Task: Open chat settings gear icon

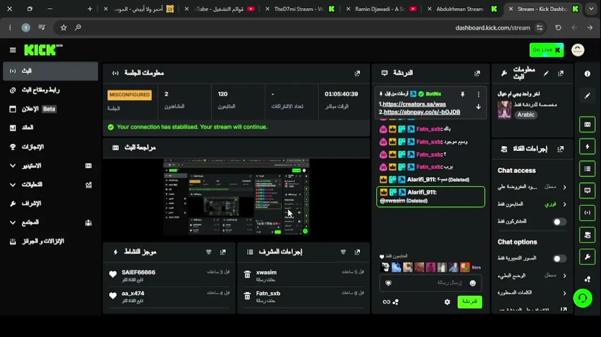Action: [447, 302]
